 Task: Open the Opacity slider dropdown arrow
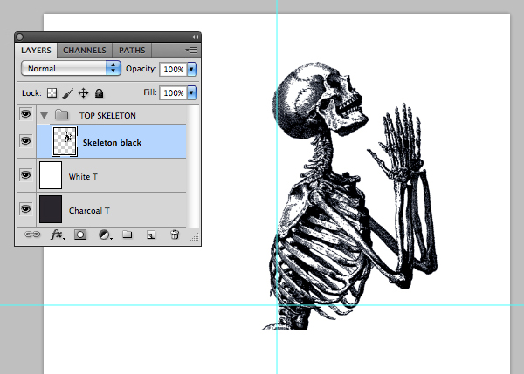191,69
